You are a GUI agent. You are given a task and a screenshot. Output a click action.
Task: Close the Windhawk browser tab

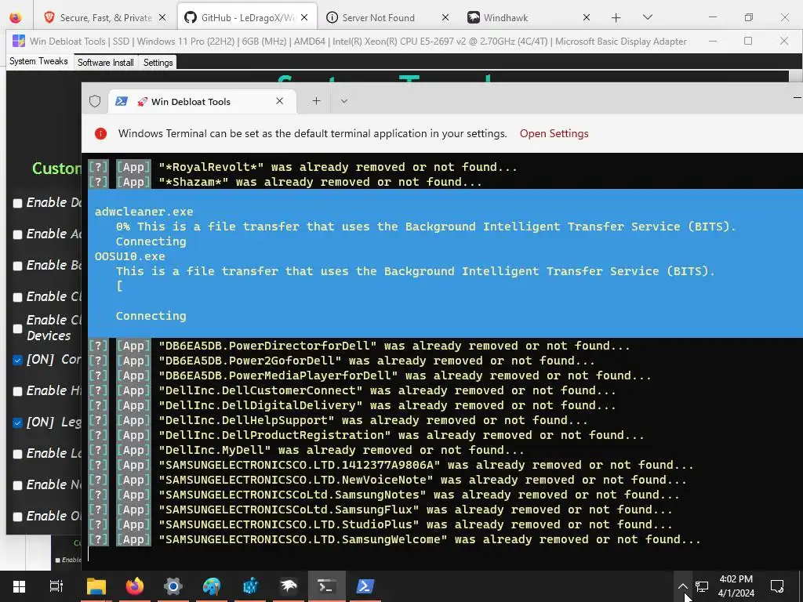tap(587, 17)
